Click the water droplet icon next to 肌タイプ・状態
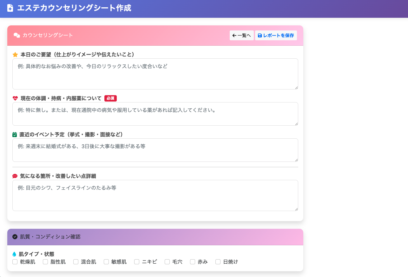The image size is (408, 277). click(x=15, y=254)
